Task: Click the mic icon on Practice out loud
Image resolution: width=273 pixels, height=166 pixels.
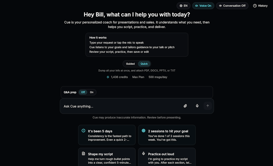Action: click(144, 154)
